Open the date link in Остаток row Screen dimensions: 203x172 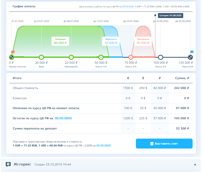(x=63, y=118)
